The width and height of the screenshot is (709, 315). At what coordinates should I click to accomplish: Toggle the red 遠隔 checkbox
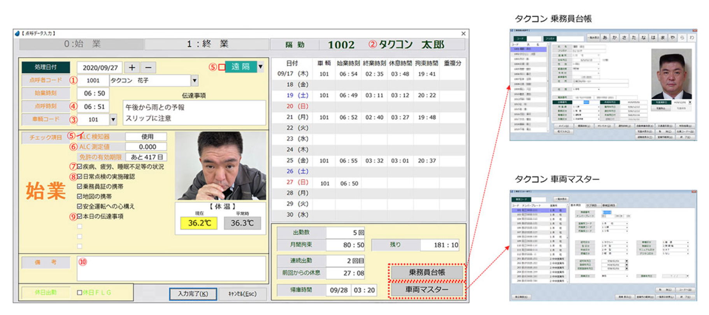point(222,67)
